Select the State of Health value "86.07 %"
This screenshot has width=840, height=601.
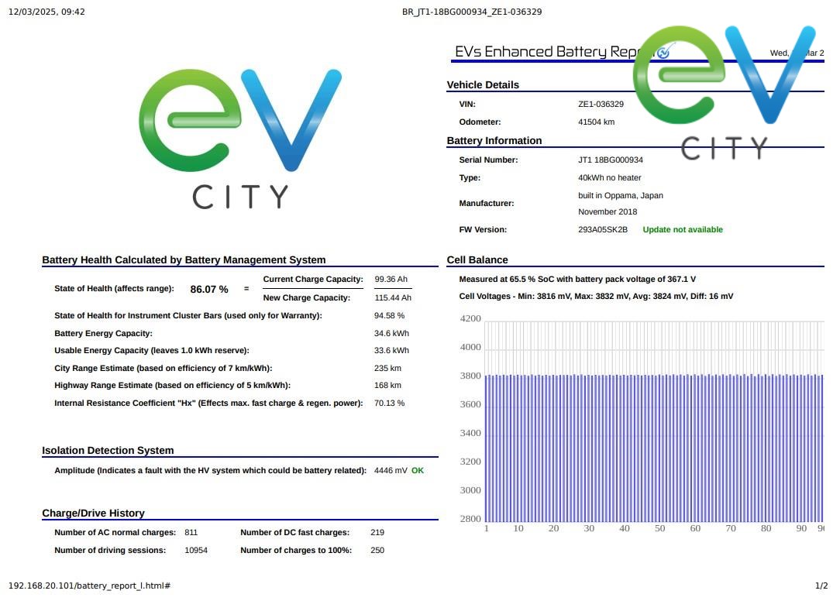(209, 289)
